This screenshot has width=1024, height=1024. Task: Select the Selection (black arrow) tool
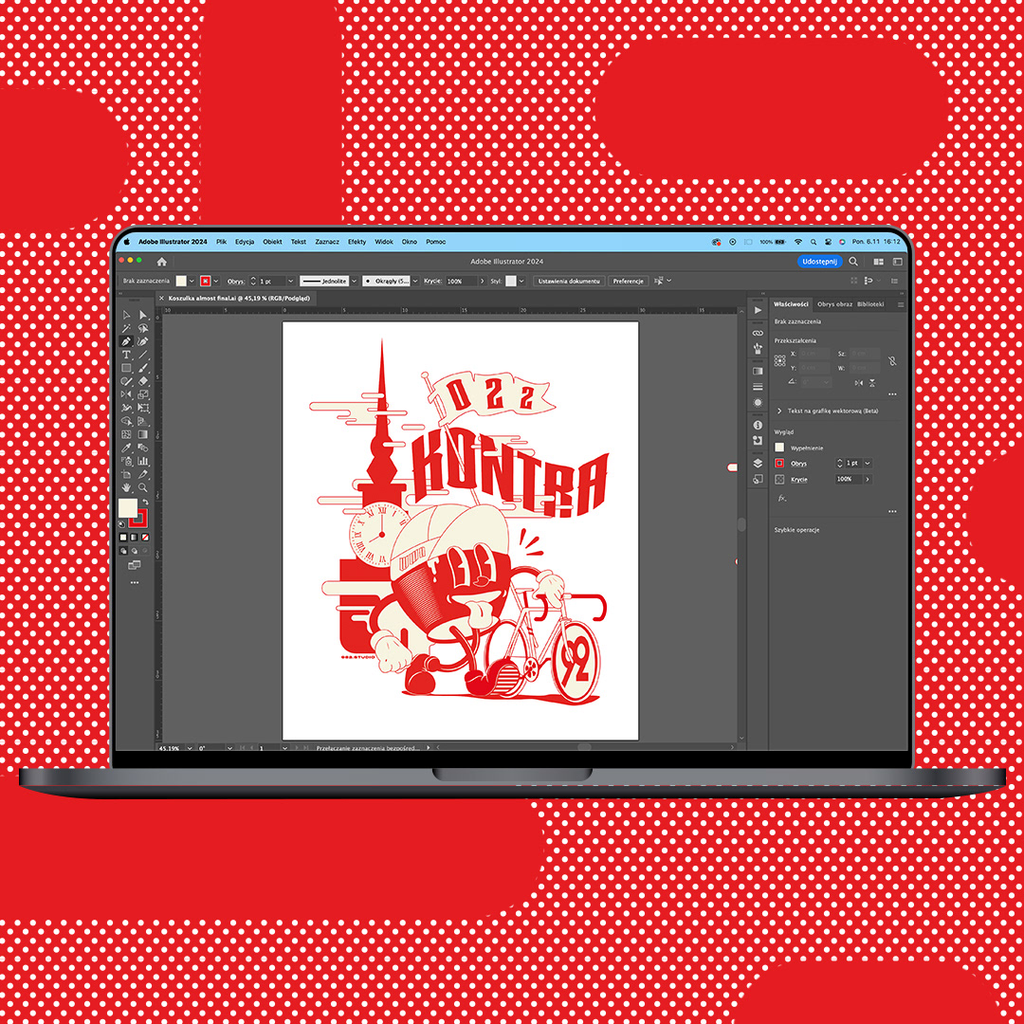(x=126, y=315)
